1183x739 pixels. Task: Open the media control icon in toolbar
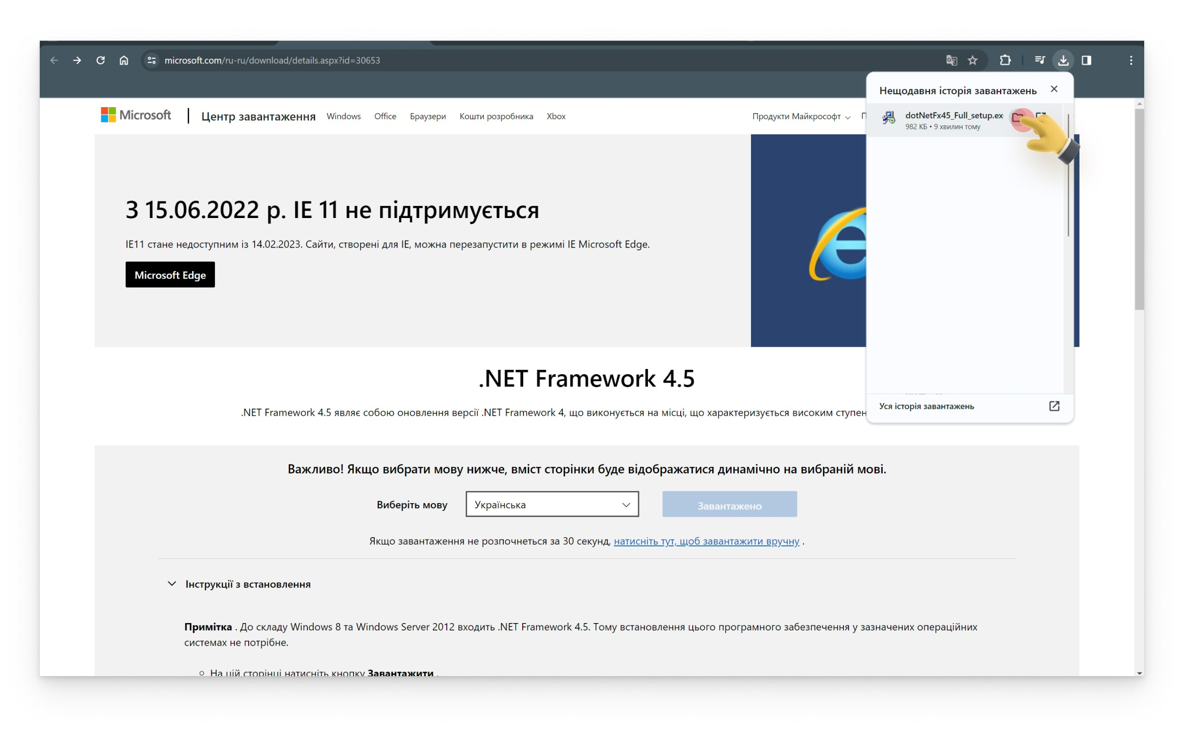[1040, 61]
